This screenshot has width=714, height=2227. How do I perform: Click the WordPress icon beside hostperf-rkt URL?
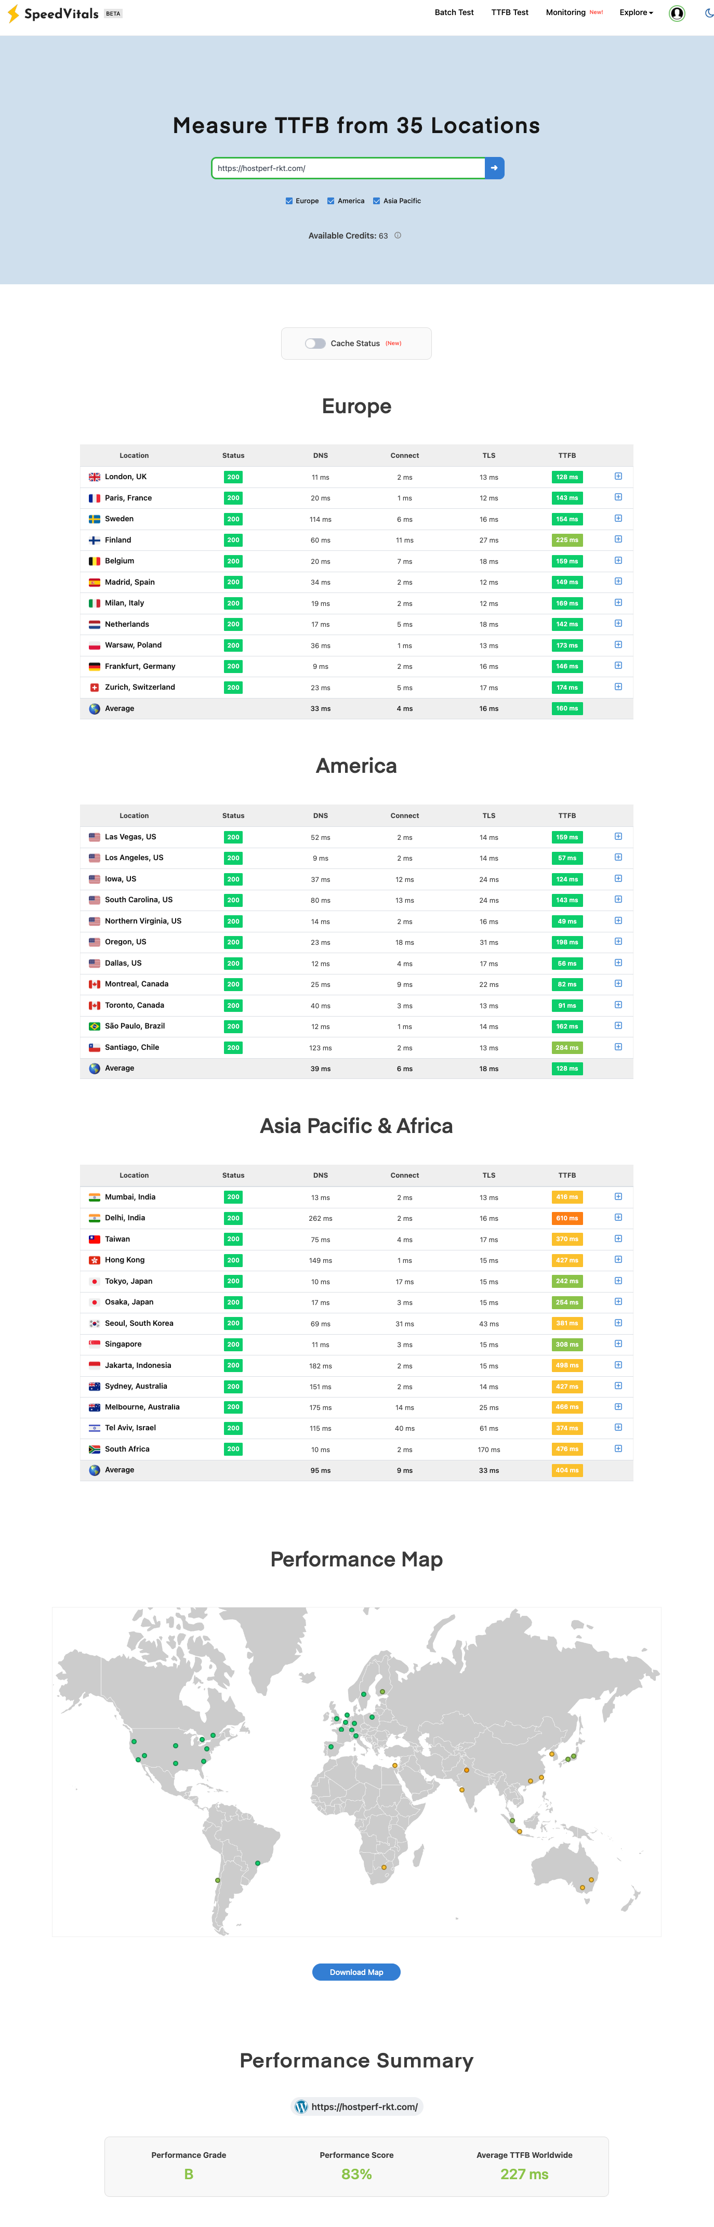tap(301, 2106)
